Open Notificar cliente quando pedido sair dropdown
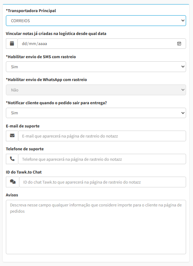 tap(96, 113)
